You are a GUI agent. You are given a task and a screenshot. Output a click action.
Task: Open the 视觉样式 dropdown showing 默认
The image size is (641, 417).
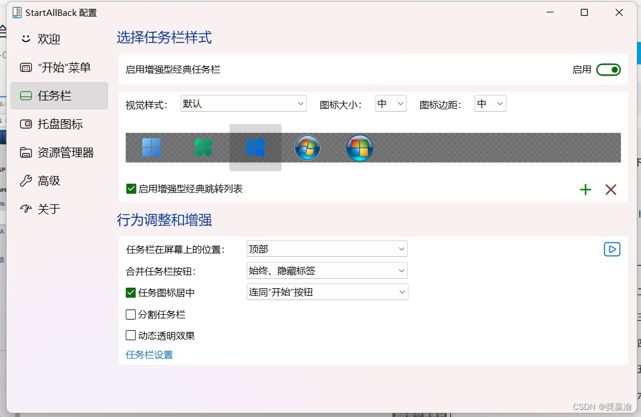(x=244, y=103)
